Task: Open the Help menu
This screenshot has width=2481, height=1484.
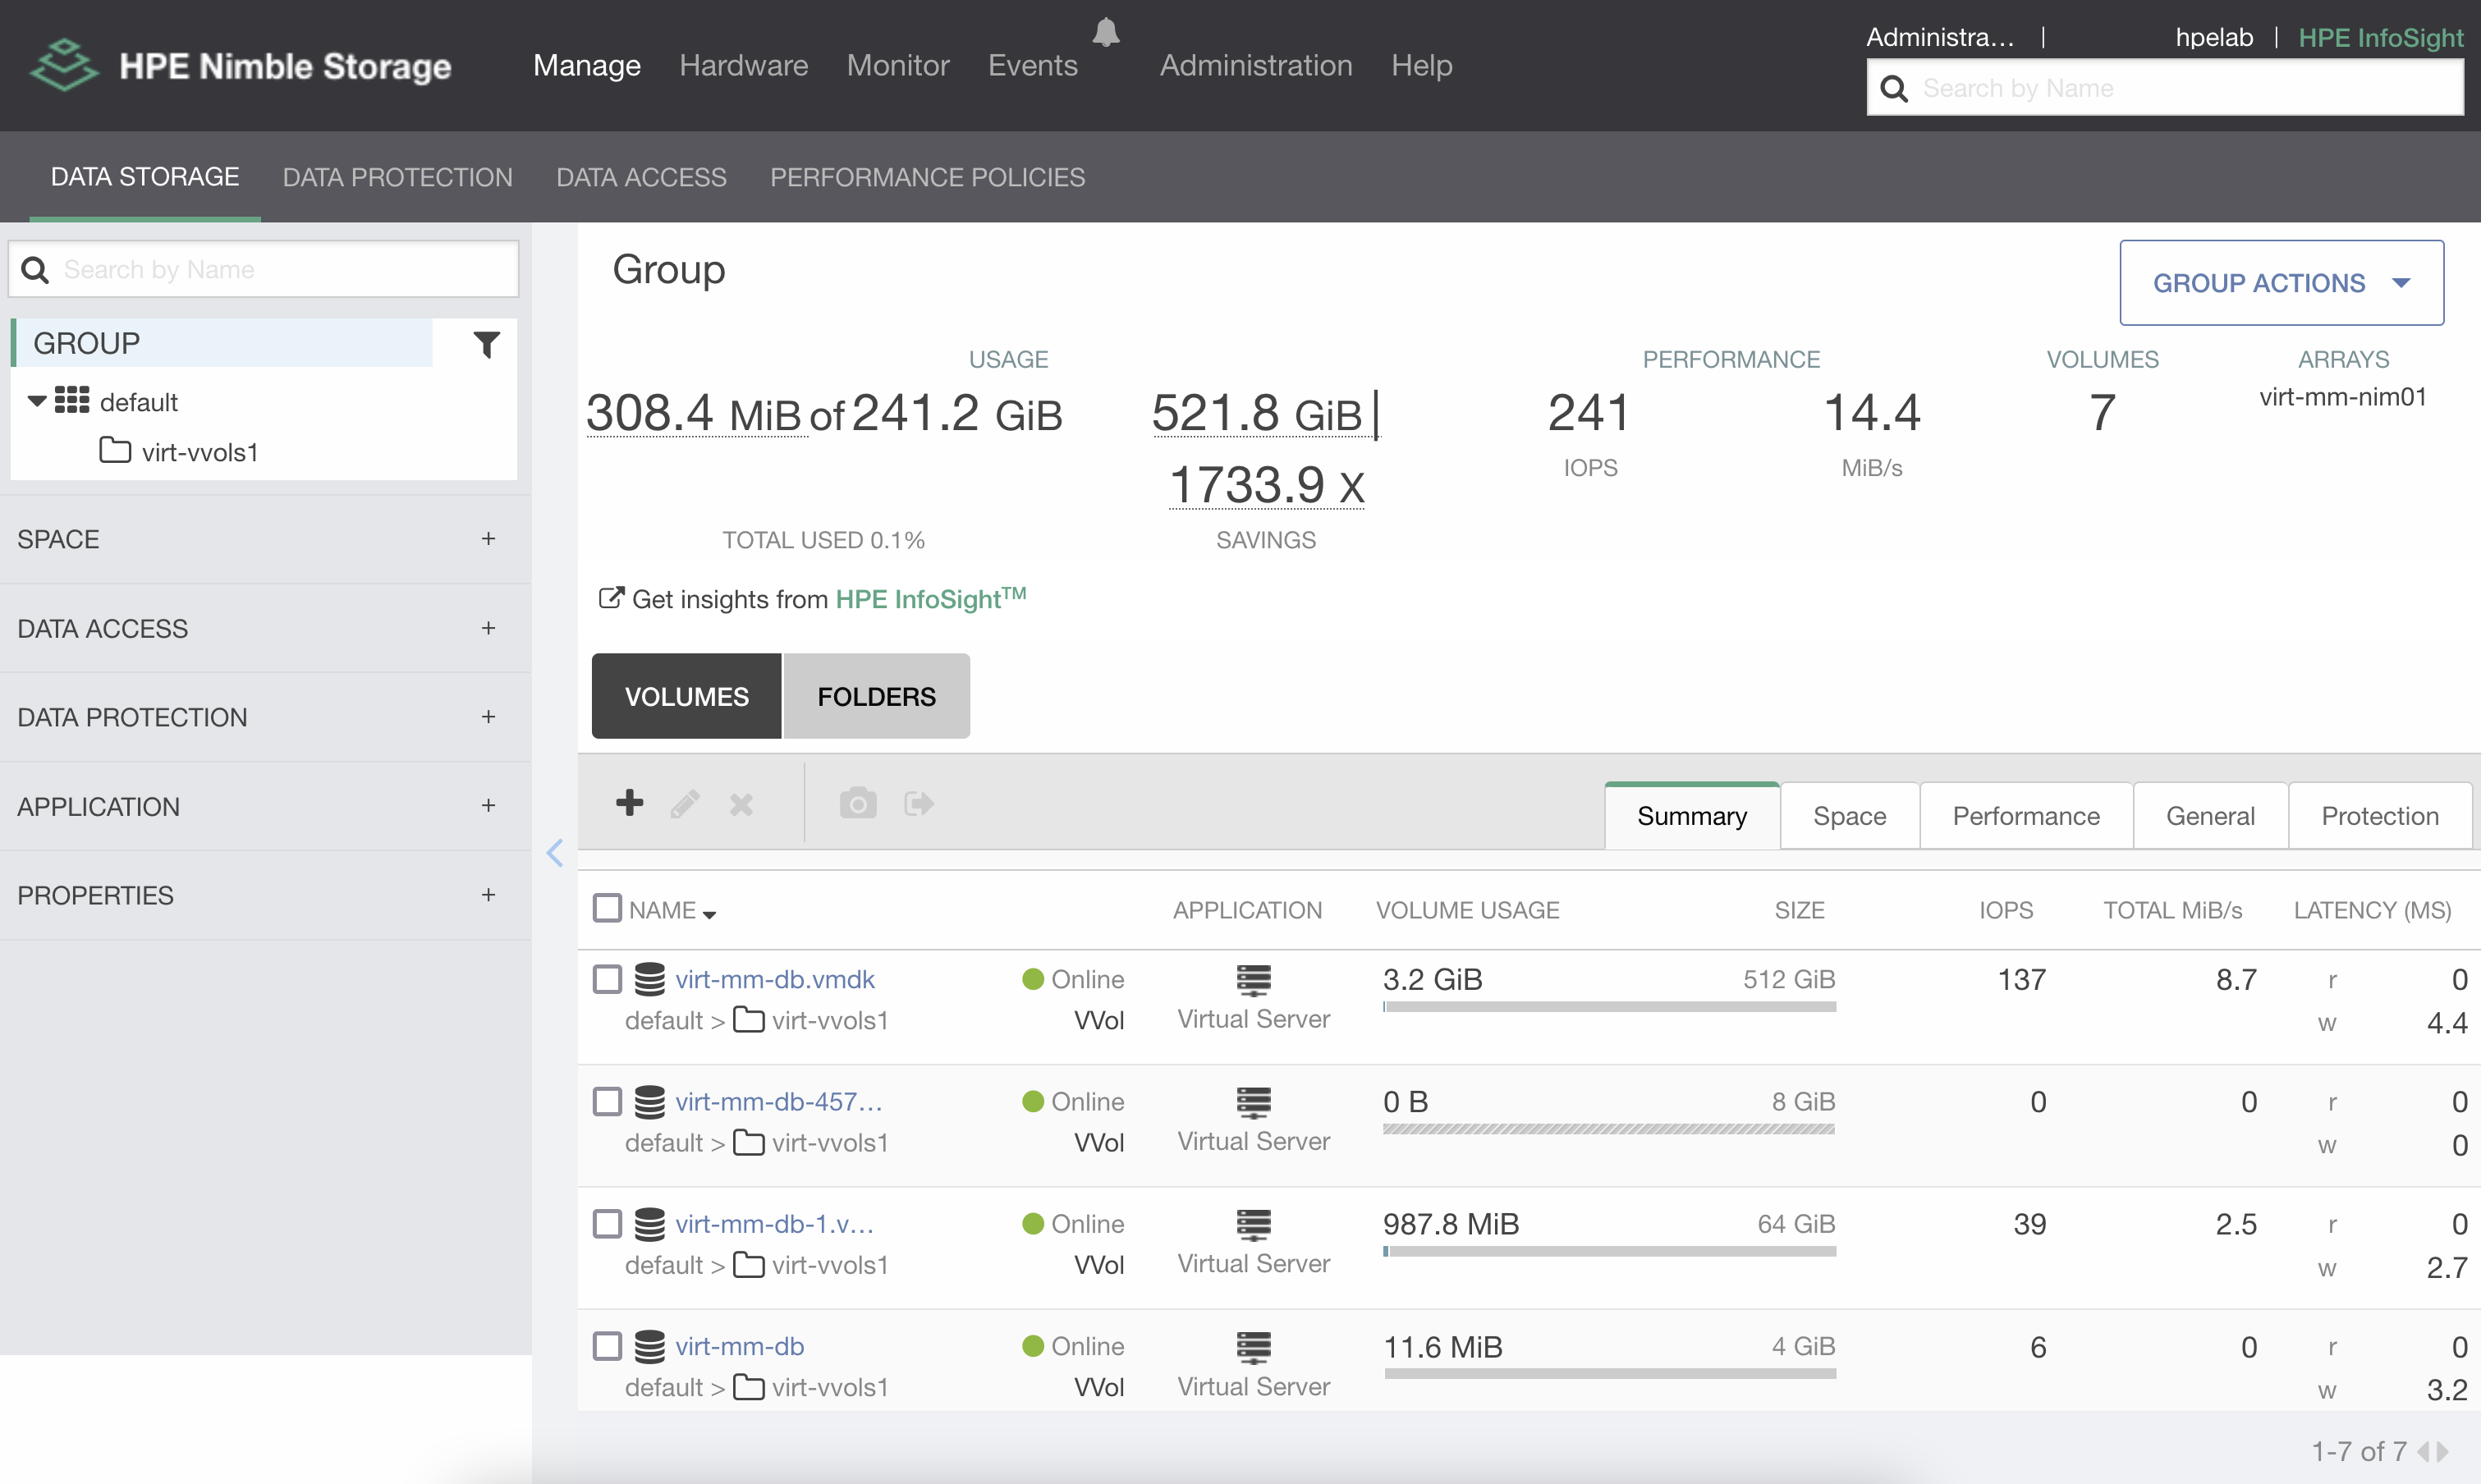Action: coord(1421,65)
